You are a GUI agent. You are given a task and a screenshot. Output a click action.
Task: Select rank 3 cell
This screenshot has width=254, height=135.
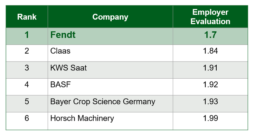coord(27,70)
